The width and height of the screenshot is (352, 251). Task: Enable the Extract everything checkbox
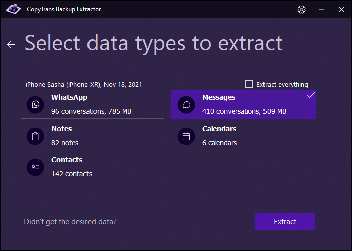(249, 84)
